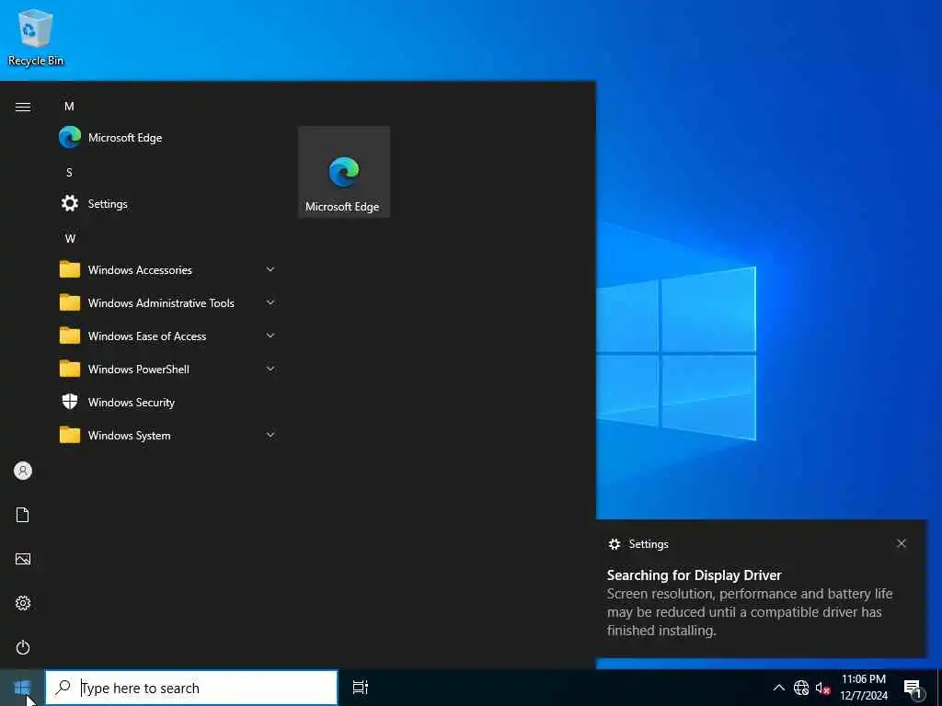
Task: Click the muted volume tray icon
Action: (822, 688)
